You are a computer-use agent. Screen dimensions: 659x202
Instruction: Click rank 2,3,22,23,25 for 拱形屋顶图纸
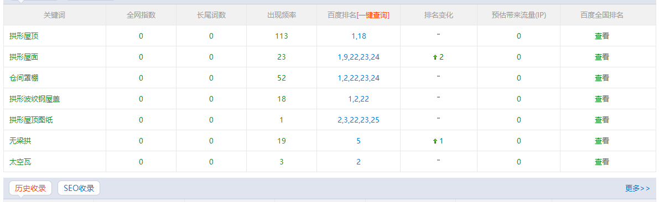[x=359, y=120]
